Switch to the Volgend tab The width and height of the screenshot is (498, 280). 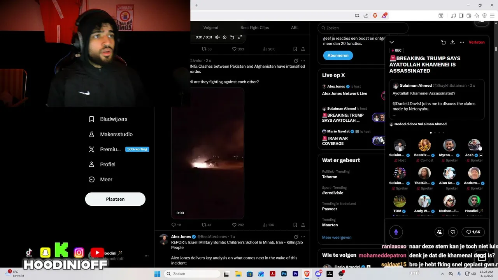click(x=211, y=28)
